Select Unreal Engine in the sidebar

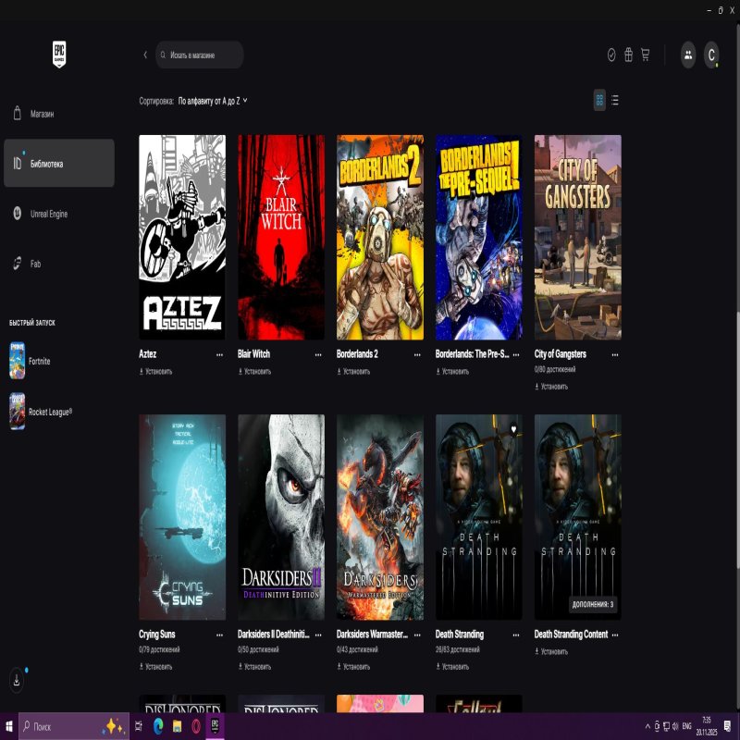pyautogui.click(x=48, y=214)
